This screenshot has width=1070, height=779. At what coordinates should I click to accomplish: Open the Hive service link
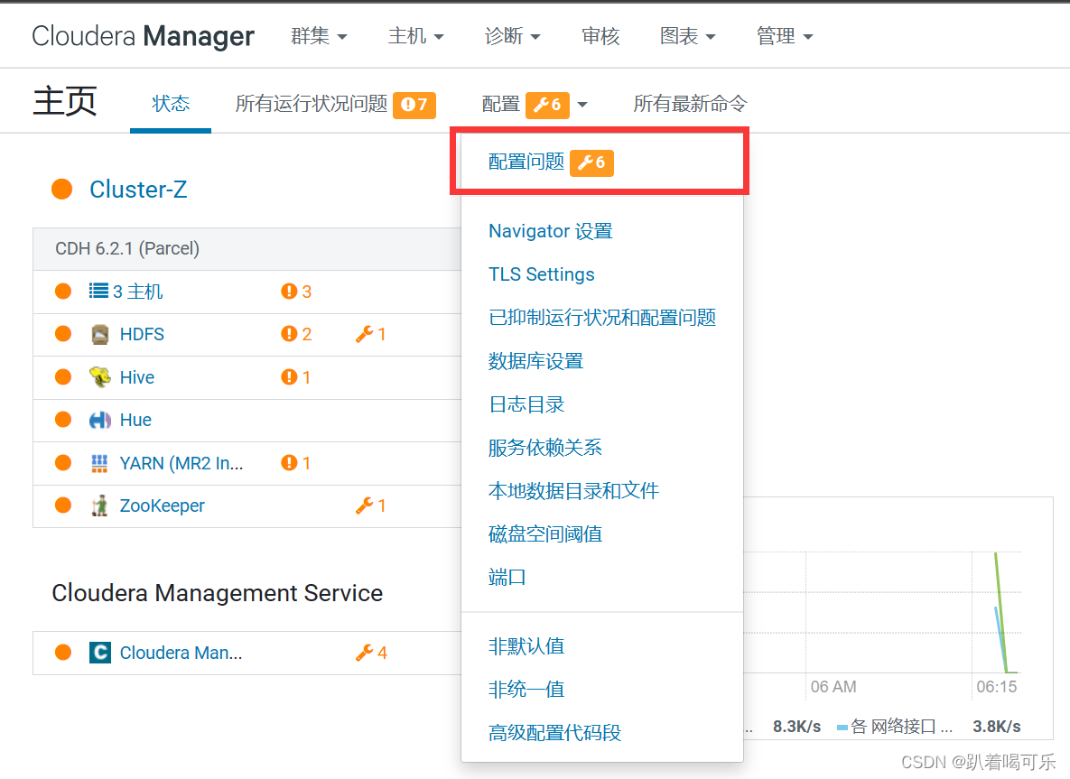[x=136, y=377]
